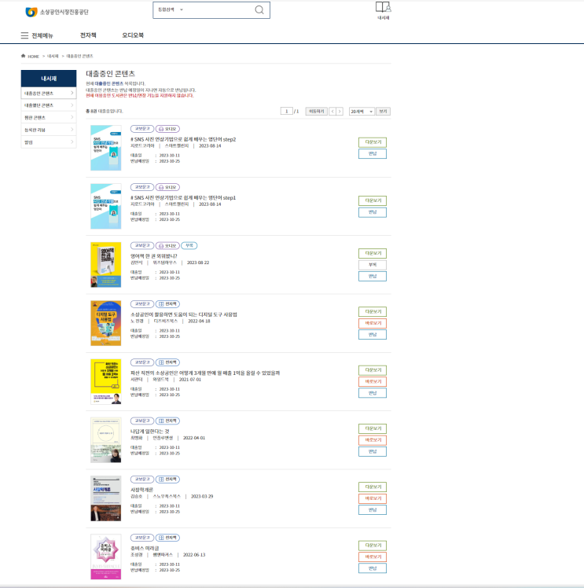Select 등록한 리뷰 in sidebar
Viewport: 584px width, 588px height.
click(x=49, y=130)
